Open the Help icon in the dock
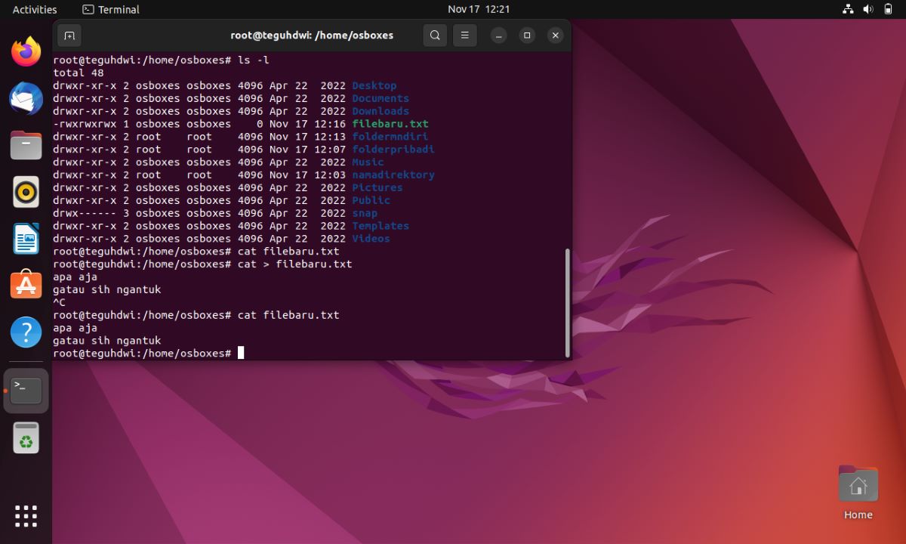This screenshot has height=544, width=906. (26, 332)
